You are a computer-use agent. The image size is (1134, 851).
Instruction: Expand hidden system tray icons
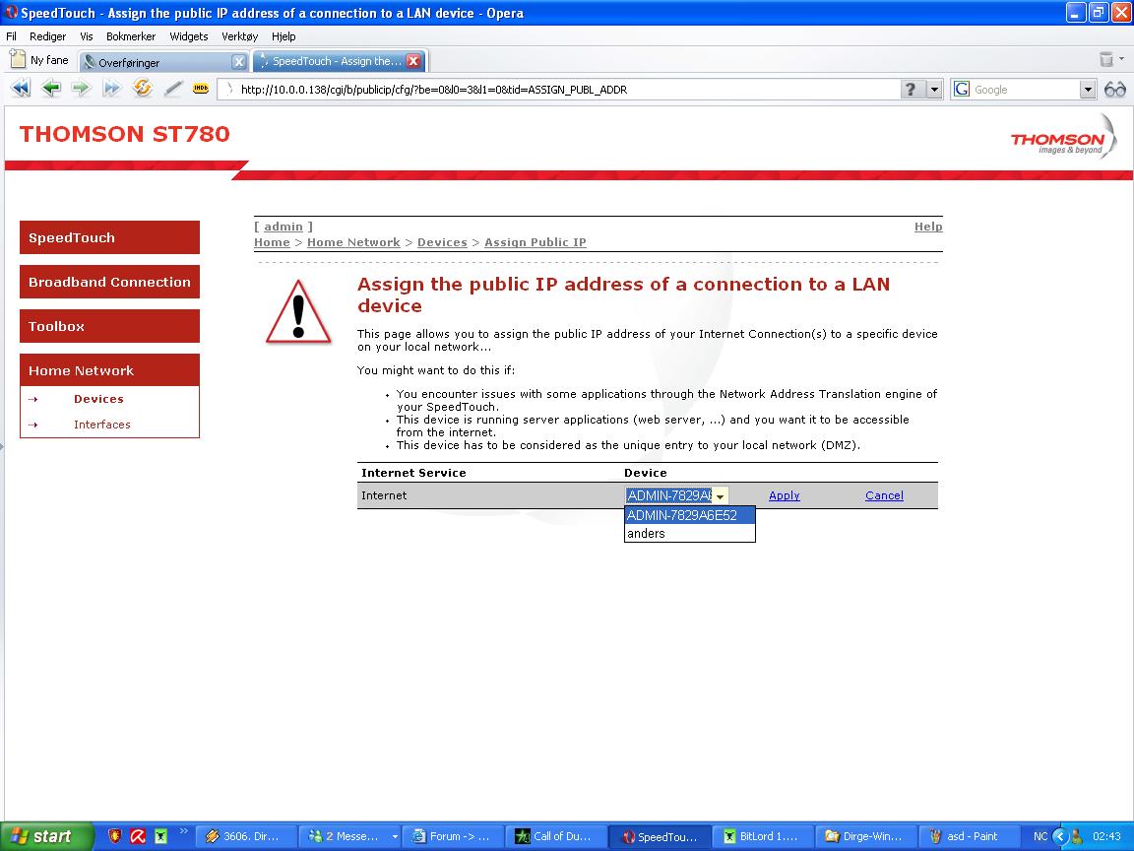[x=1059, y=836]
